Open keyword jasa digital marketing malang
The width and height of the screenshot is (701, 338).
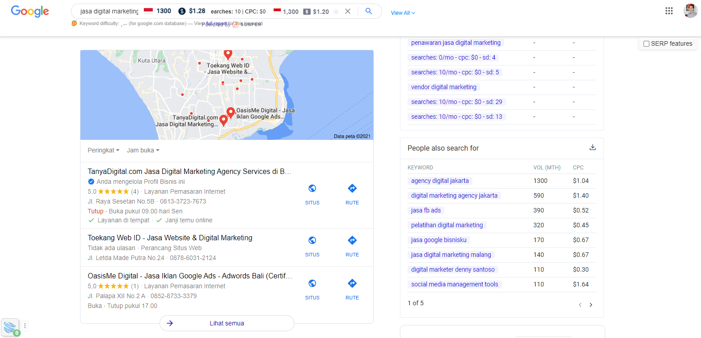[451, 255]
